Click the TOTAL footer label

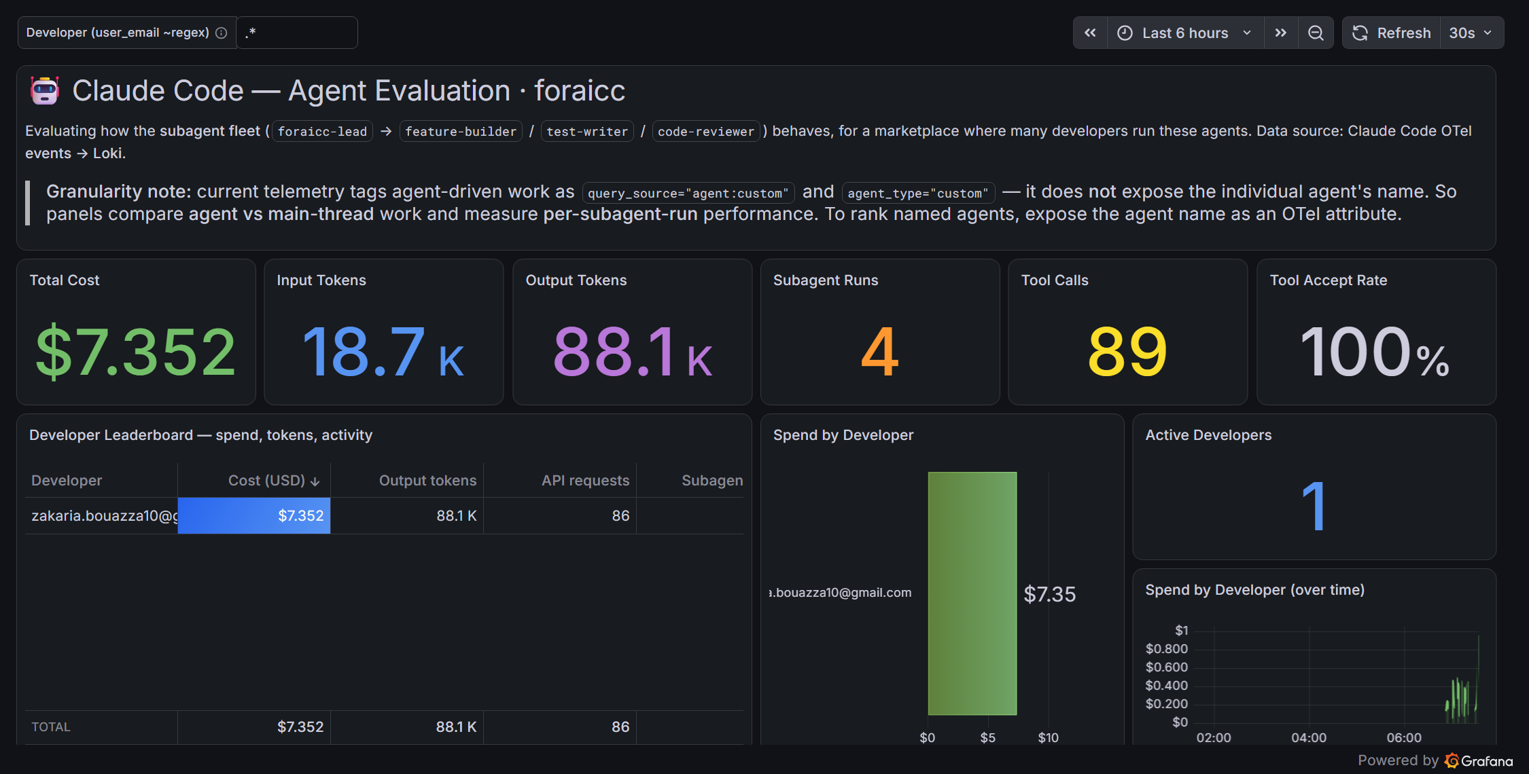51,726
